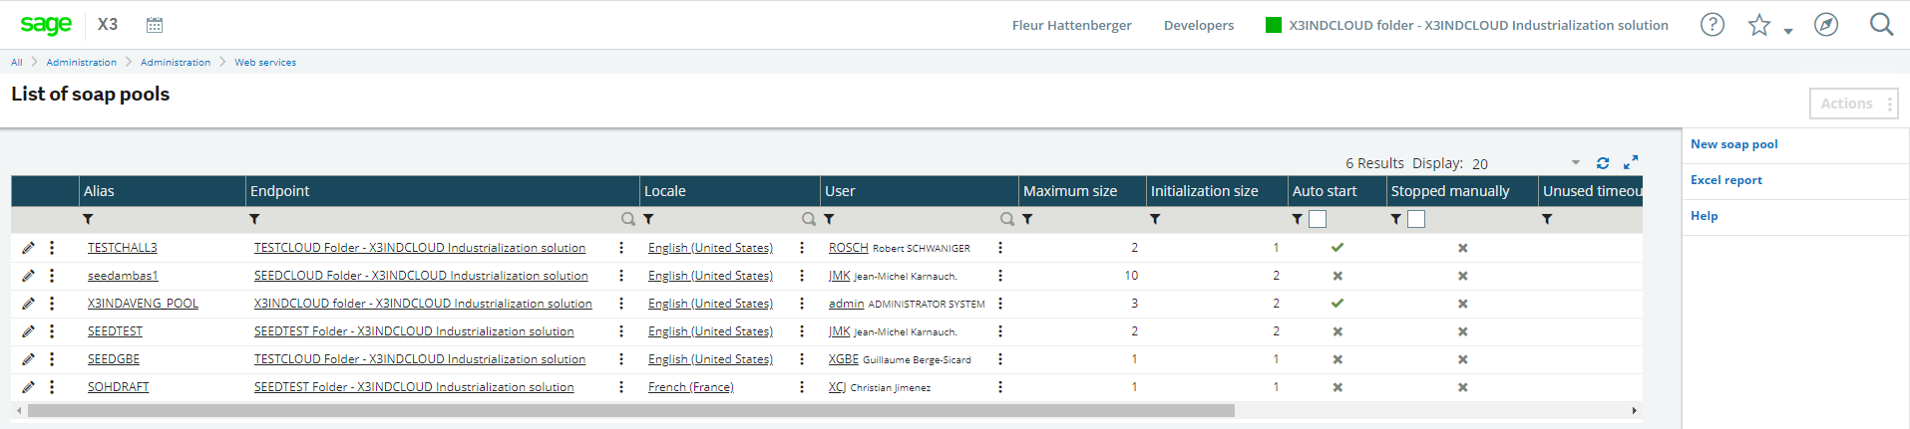Click the Alias column filter icon

click(x=88, y=219)
